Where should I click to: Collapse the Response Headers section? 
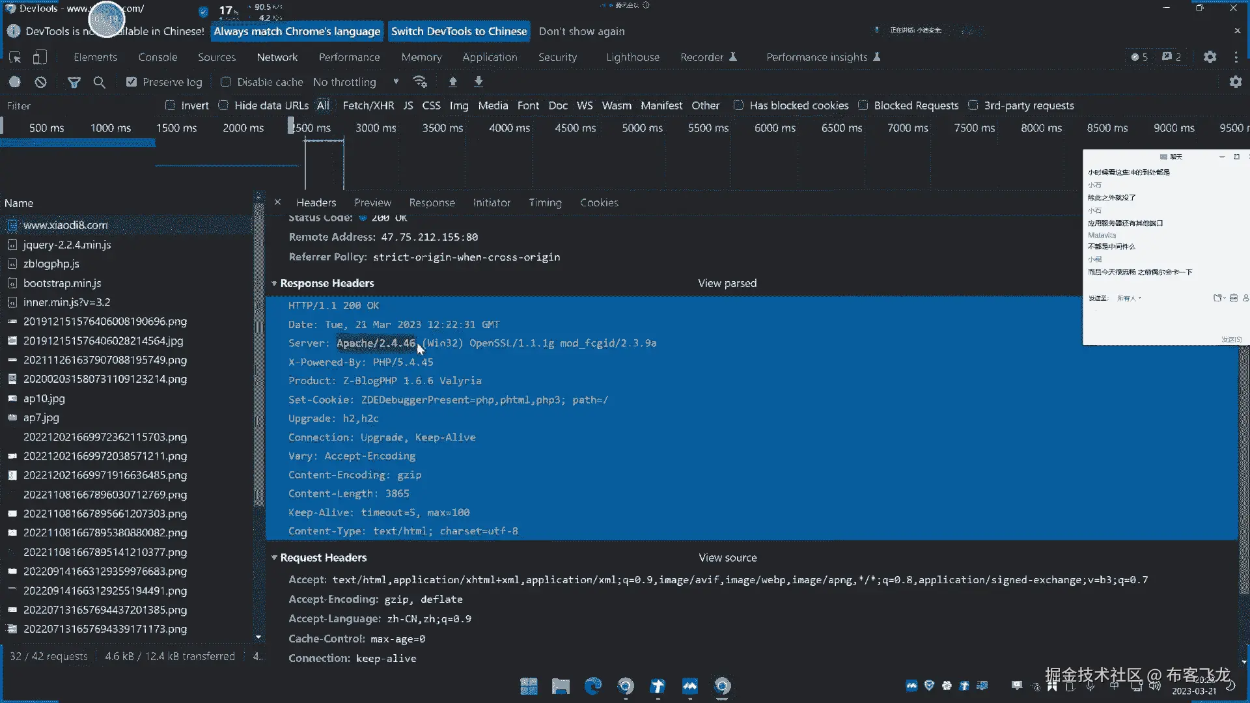274,284
